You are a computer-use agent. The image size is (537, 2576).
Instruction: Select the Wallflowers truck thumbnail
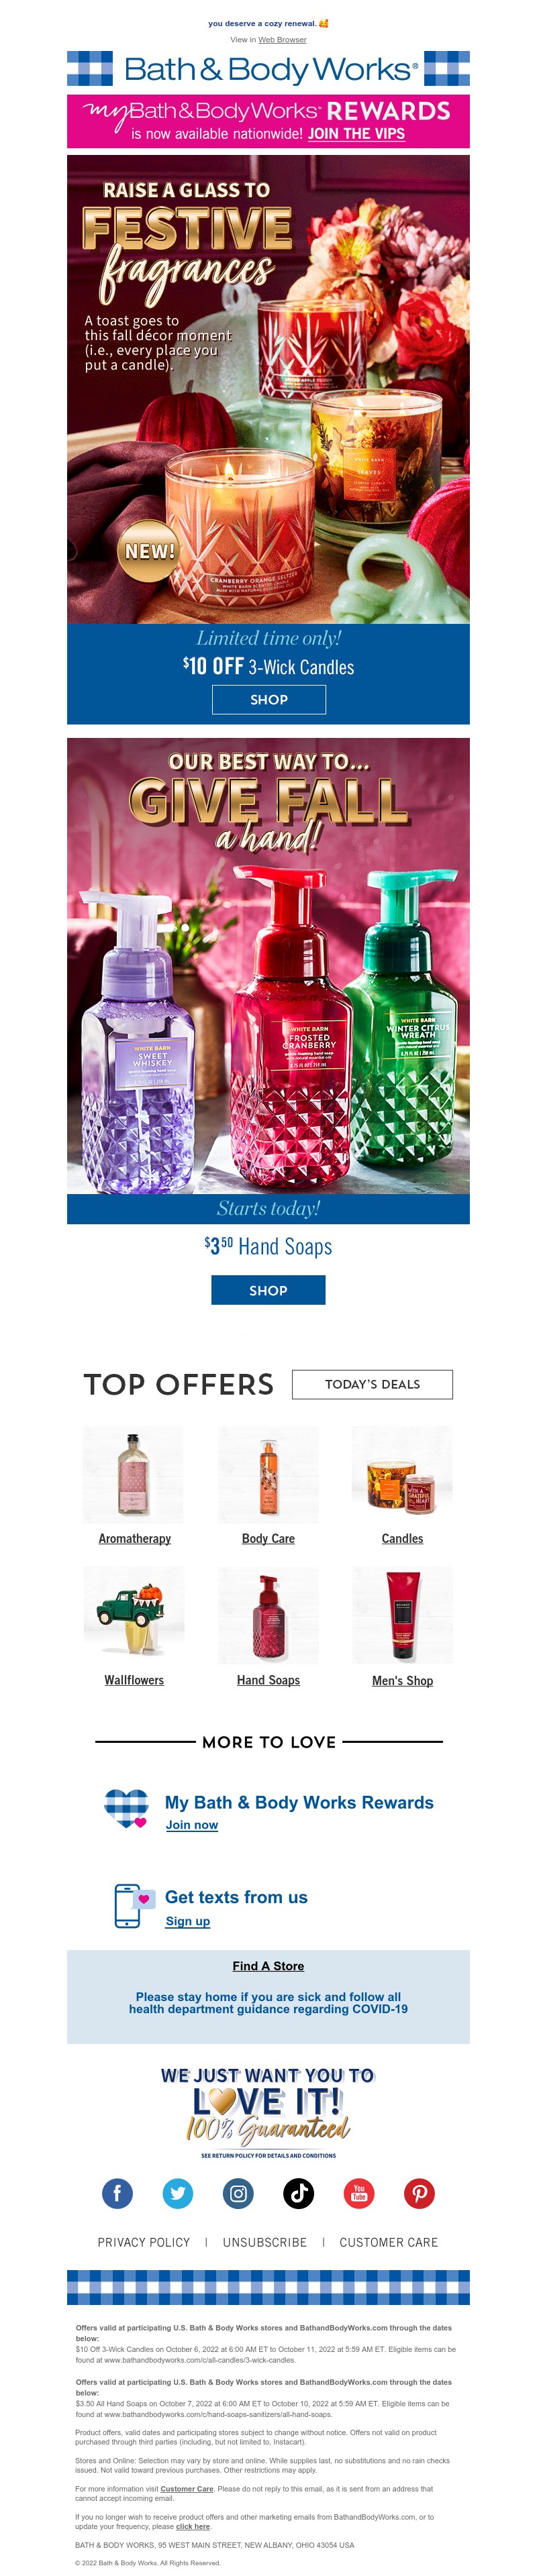[x=134, y=1615]
